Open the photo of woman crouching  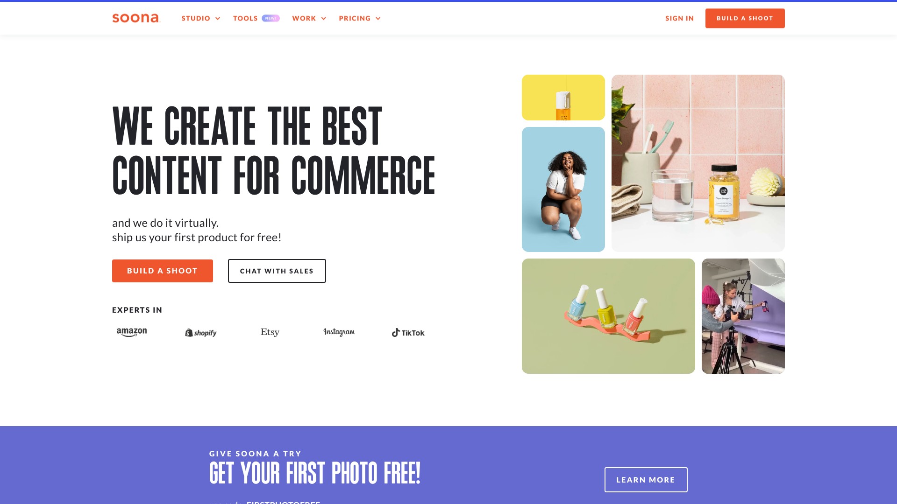(x=563, y=189)
